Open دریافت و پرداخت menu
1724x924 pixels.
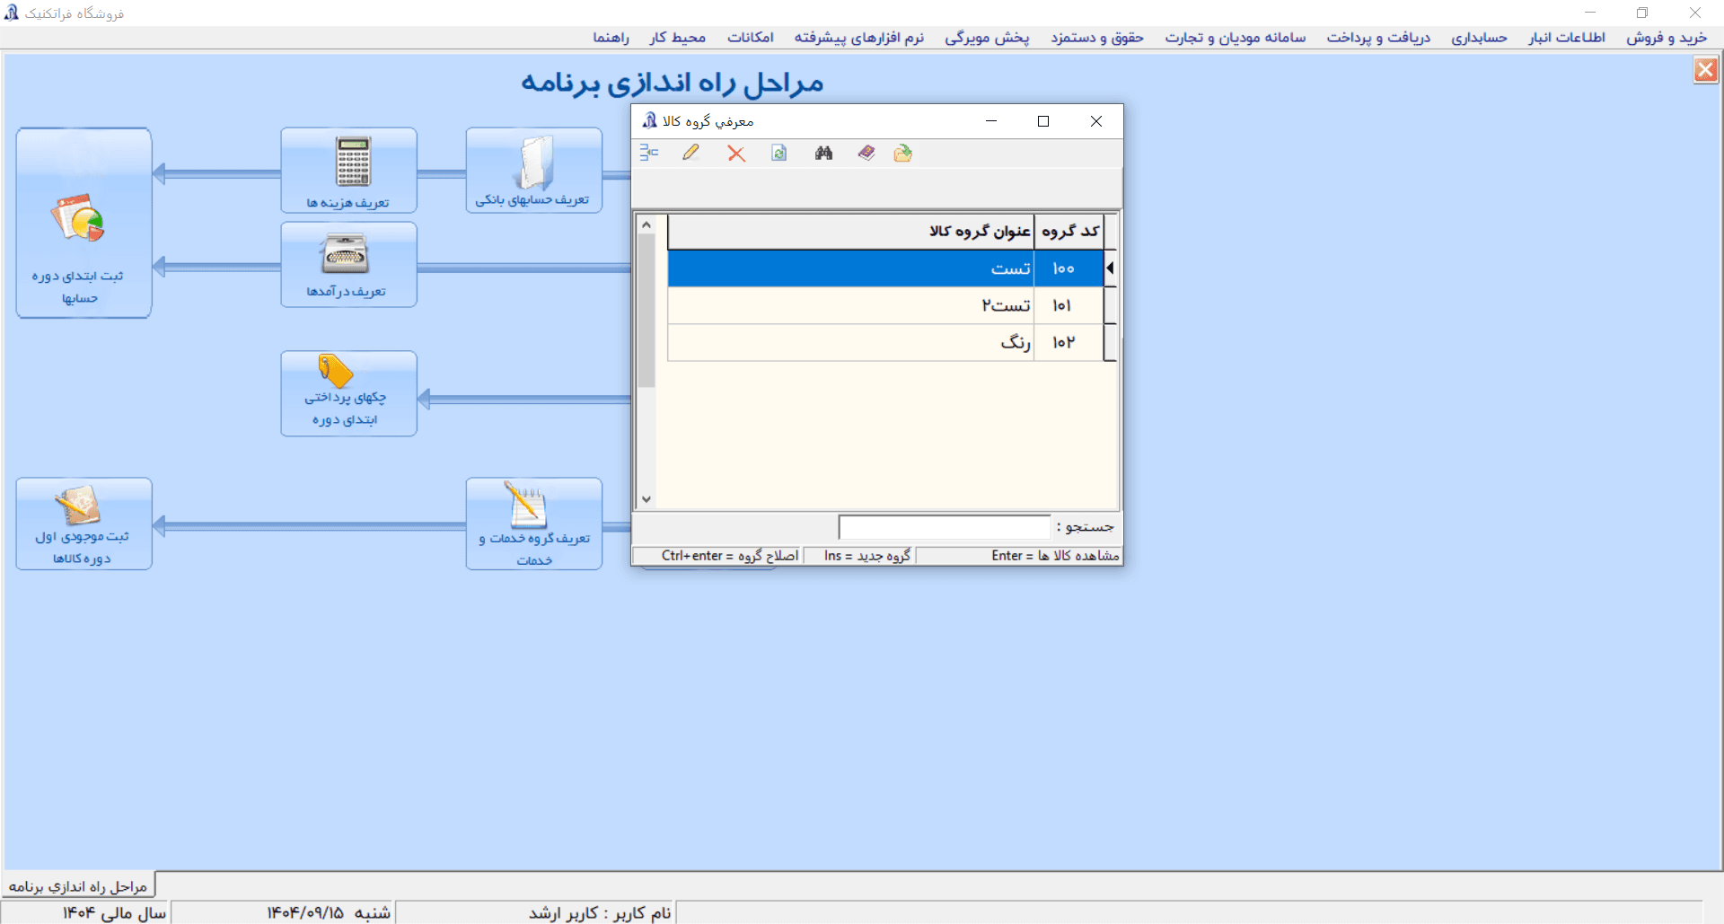1378,38
